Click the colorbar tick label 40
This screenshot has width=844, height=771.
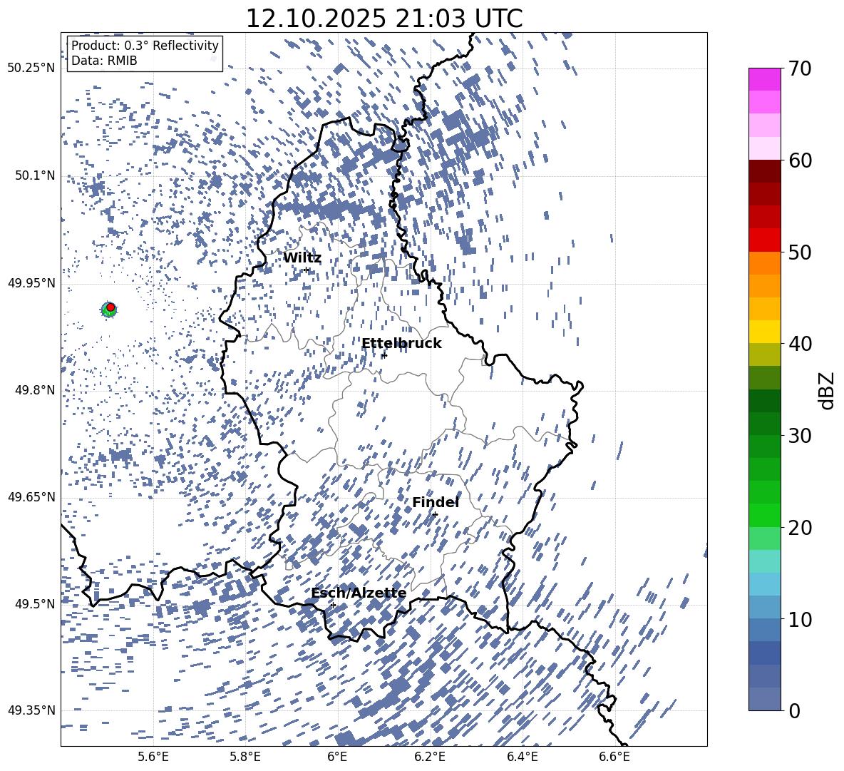coord(801,344)
